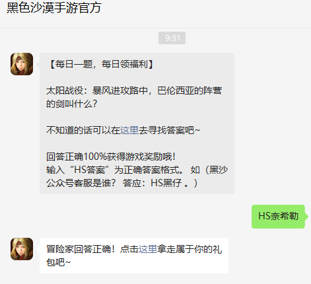
Task: Click the example answer HS黑仔
Action: pos(166,183)
